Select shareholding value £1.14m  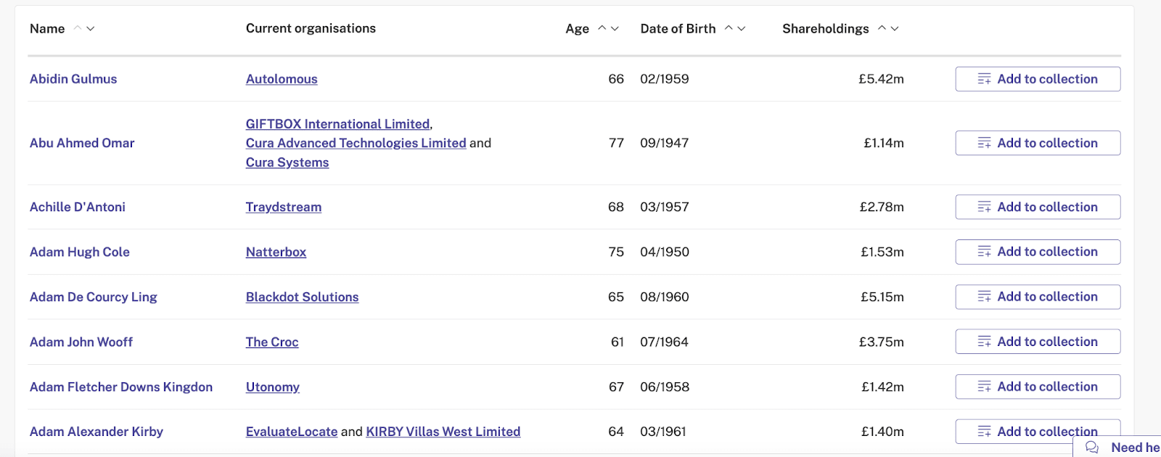point(884,143)
